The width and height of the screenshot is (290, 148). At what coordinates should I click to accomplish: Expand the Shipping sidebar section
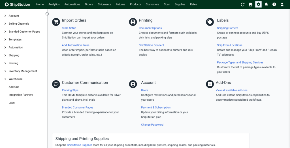[5, 55]
